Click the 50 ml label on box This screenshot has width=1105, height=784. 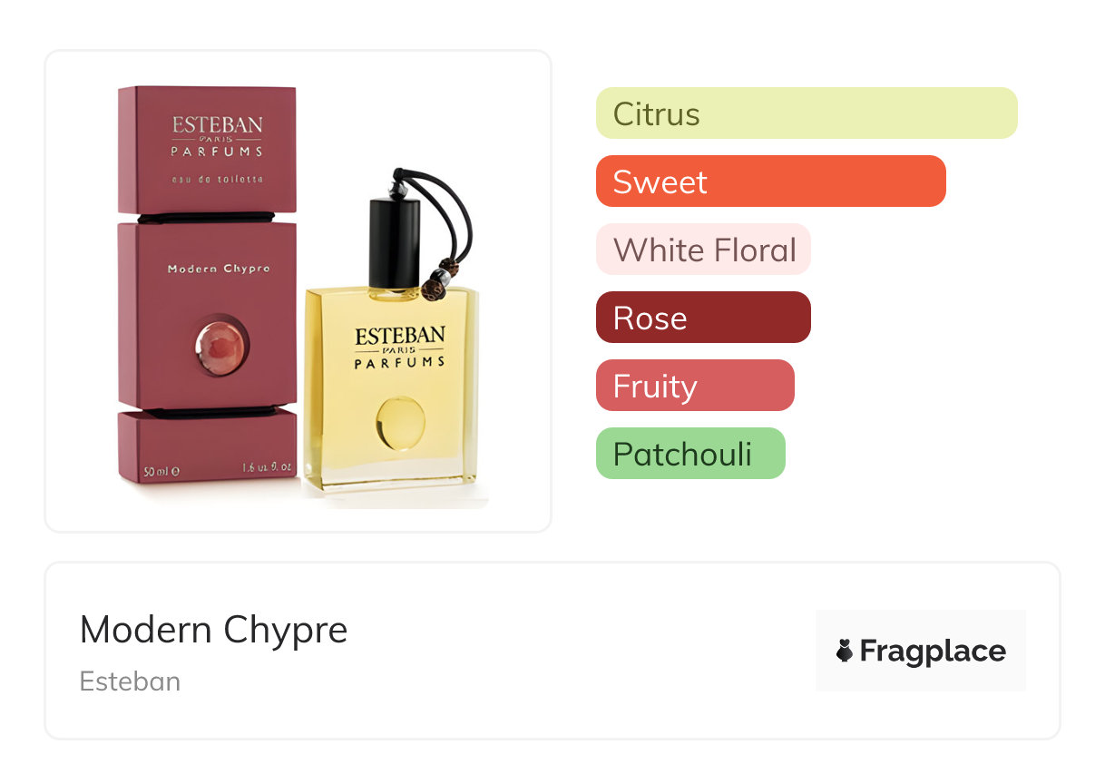pyautogui.click(x=161, y=471)
